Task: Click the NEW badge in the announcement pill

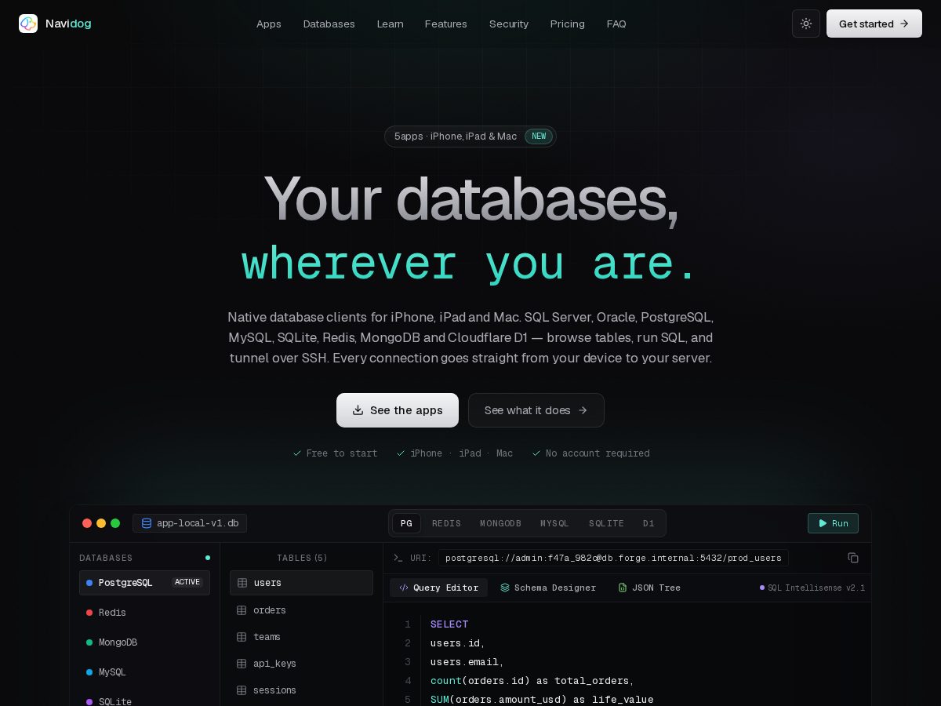Action: point(539,136)
